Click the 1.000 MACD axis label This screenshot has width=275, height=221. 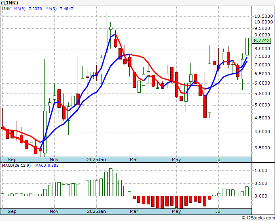(x=262, y=170)
